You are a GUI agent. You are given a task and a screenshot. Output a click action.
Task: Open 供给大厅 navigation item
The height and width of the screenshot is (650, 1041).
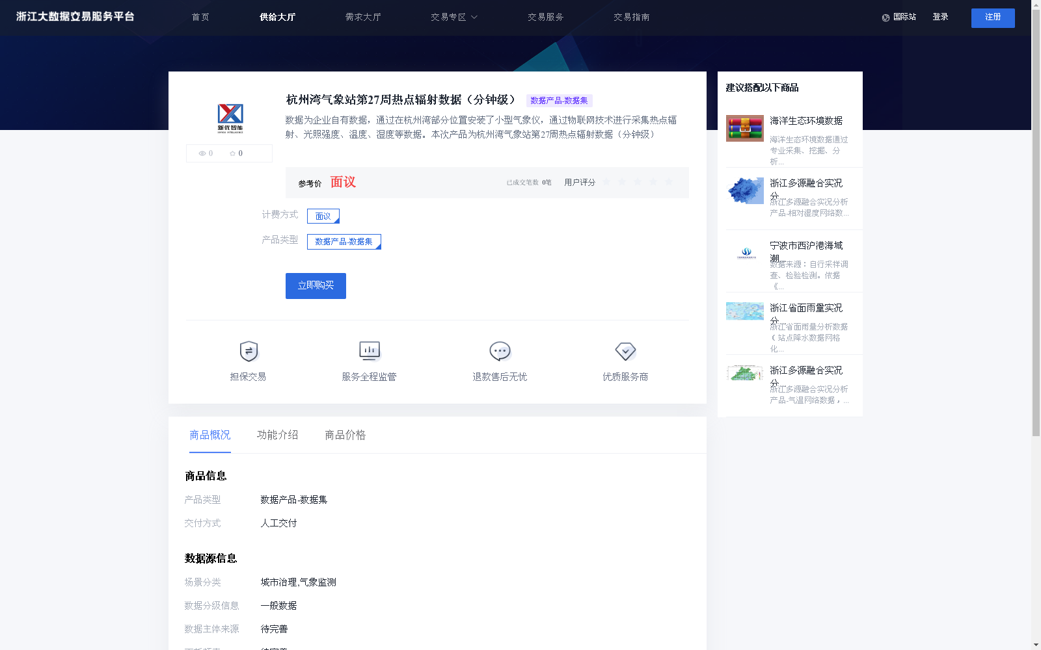pyautogui.click(x=278, y=18)
